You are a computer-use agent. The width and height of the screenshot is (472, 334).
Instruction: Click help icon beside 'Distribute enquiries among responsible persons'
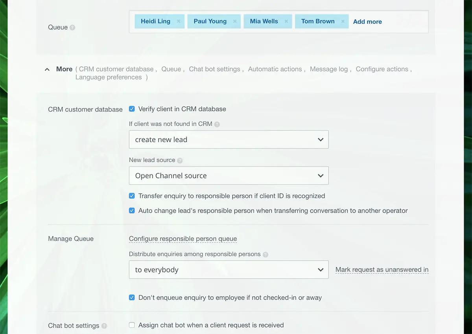(x=265, y=255)
